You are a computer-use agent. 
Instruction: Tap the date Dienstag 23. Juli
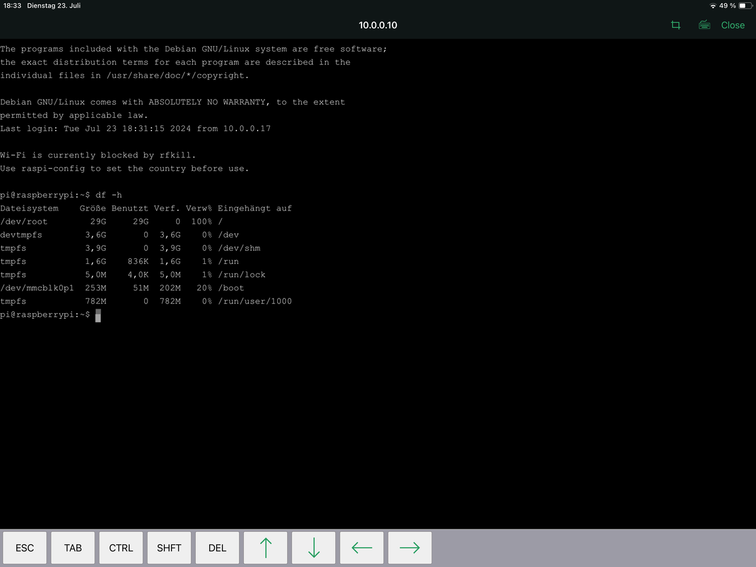pos(54,6)
